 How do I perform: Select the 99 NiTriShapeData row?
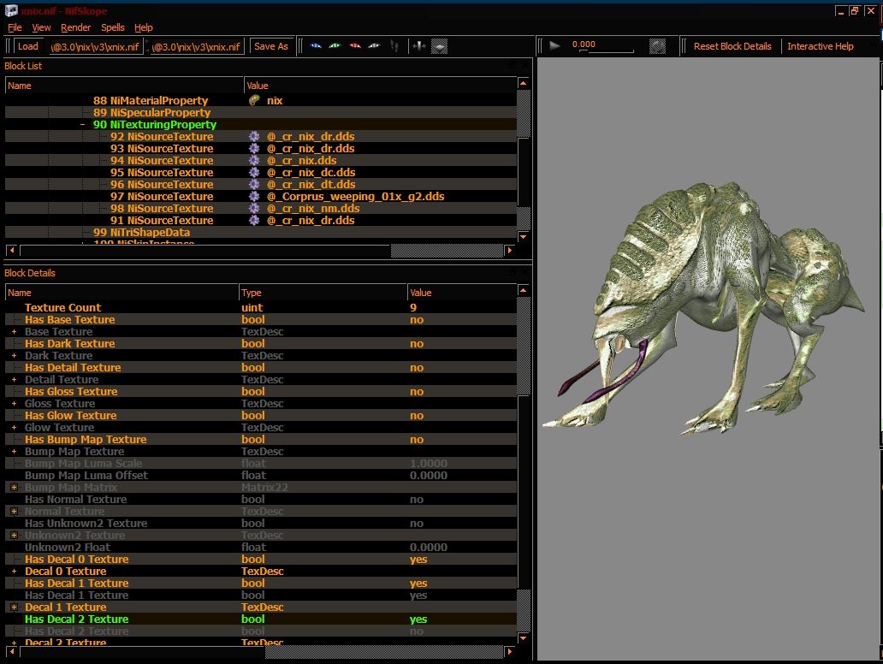coord(261,232)
